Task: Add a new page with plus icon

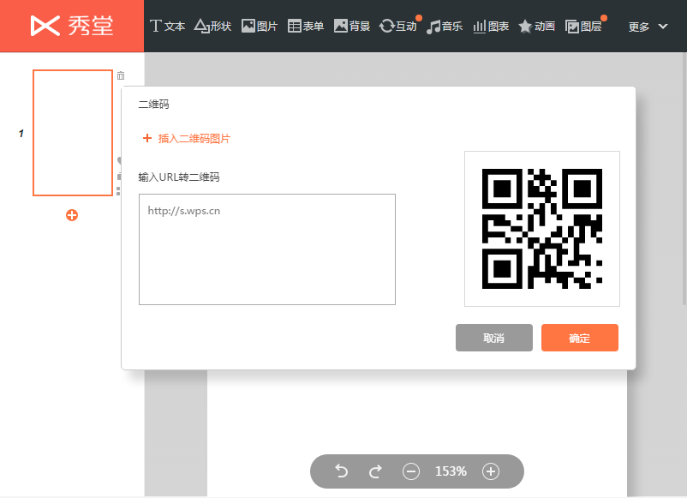Action: (x=72, y=215)
